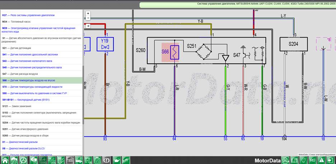The width and height of the screenshot is (336, 164).
Task: Open the PIN DATA icon
Action: coord(51,160)
